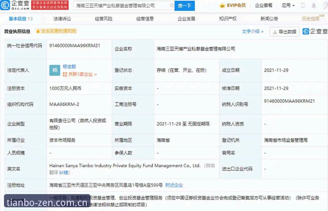Switch to 知识产权 tab

point(228,18)
